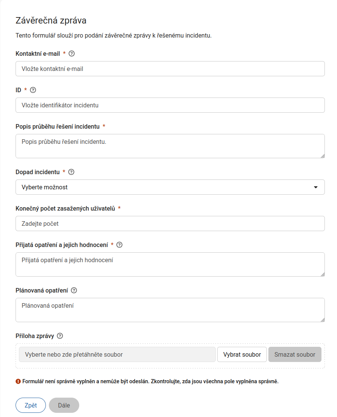
Task: Go back with the Zpět button
Action: click(31, 405)
